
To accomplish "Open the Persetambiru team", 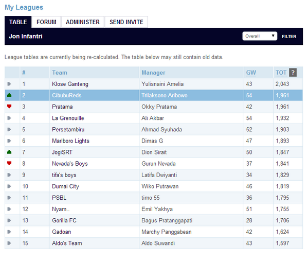I will pyautogui.click(x=68, y=129).
